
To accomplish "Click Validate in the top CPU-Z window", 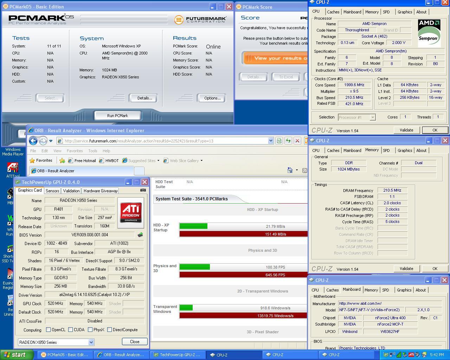I will 406,130.
